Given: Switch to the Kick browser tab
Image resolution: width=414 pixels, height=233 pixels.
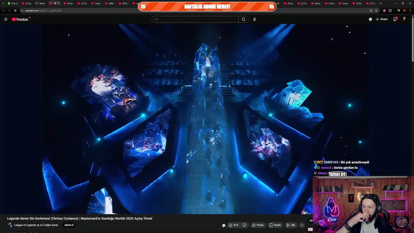Looking at the screenshot, I should tap(13, 3).
